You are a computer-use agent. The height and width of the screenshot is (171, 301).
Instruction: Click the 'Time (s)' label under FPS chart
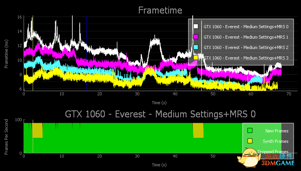coord(159,165)
